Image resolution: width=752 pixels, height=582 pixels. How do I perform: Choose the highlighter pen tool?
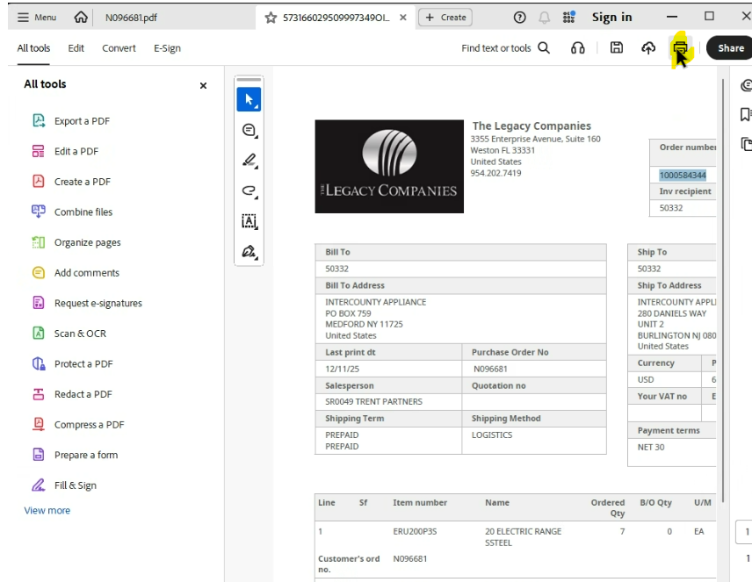pos(249,160)
